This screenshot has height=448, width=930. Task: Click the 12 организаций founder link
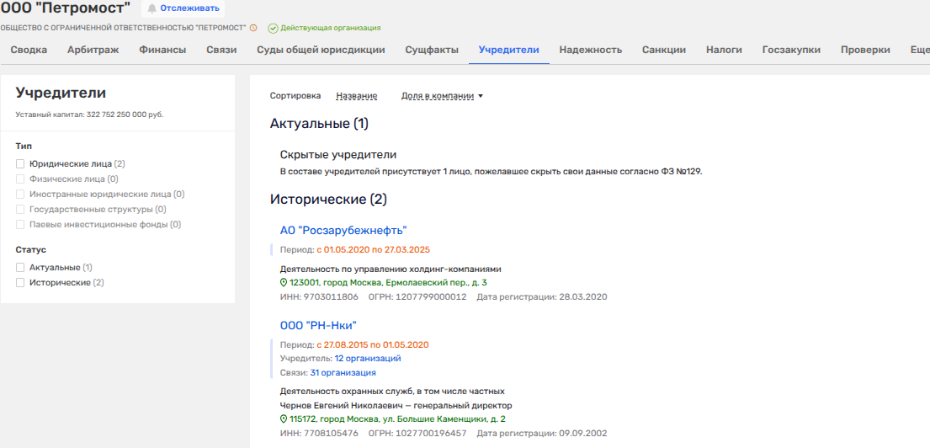[367, 358]
